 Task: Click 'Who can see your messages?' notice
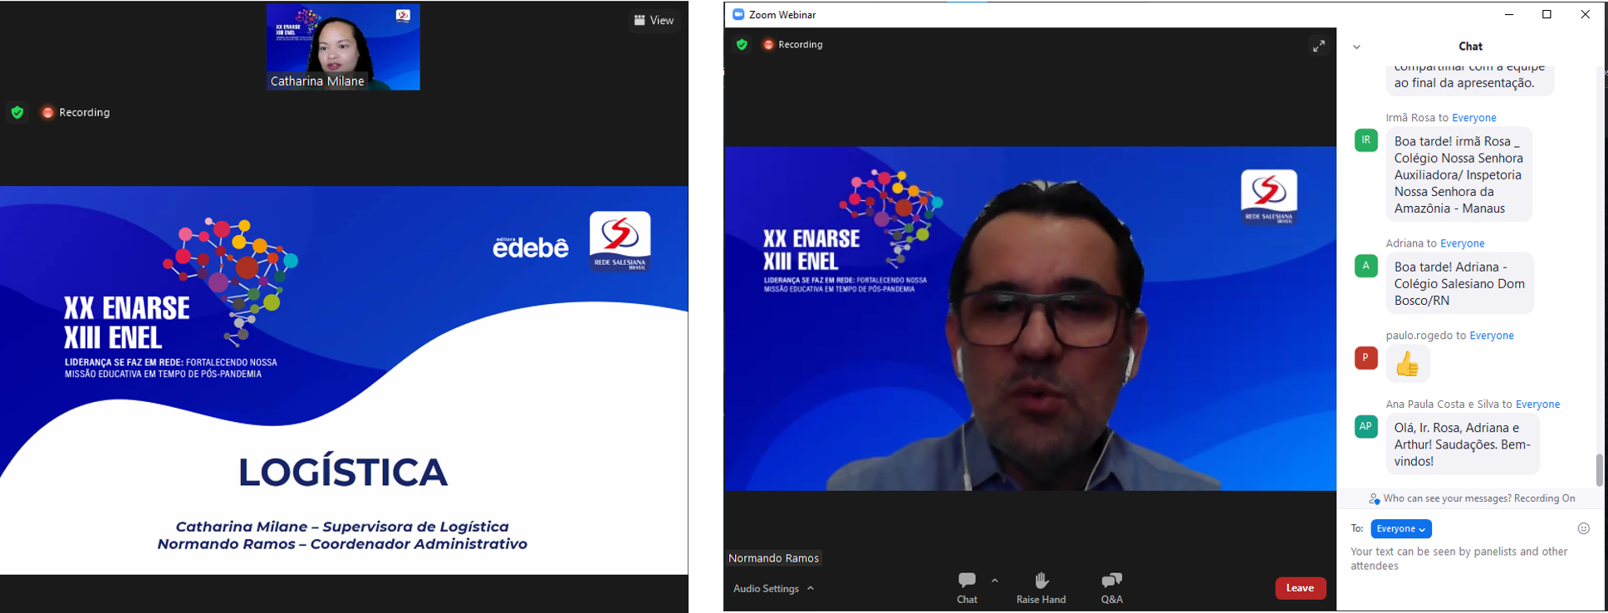click(1472, 498)
